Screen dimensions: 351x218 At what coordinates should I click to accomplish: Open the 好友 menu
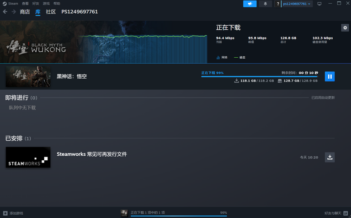point(36,4)
